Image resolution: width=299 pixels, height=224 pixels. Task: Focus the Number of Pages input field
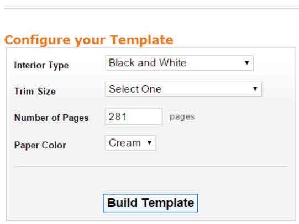pyautogui.click(x=134, y=116)
